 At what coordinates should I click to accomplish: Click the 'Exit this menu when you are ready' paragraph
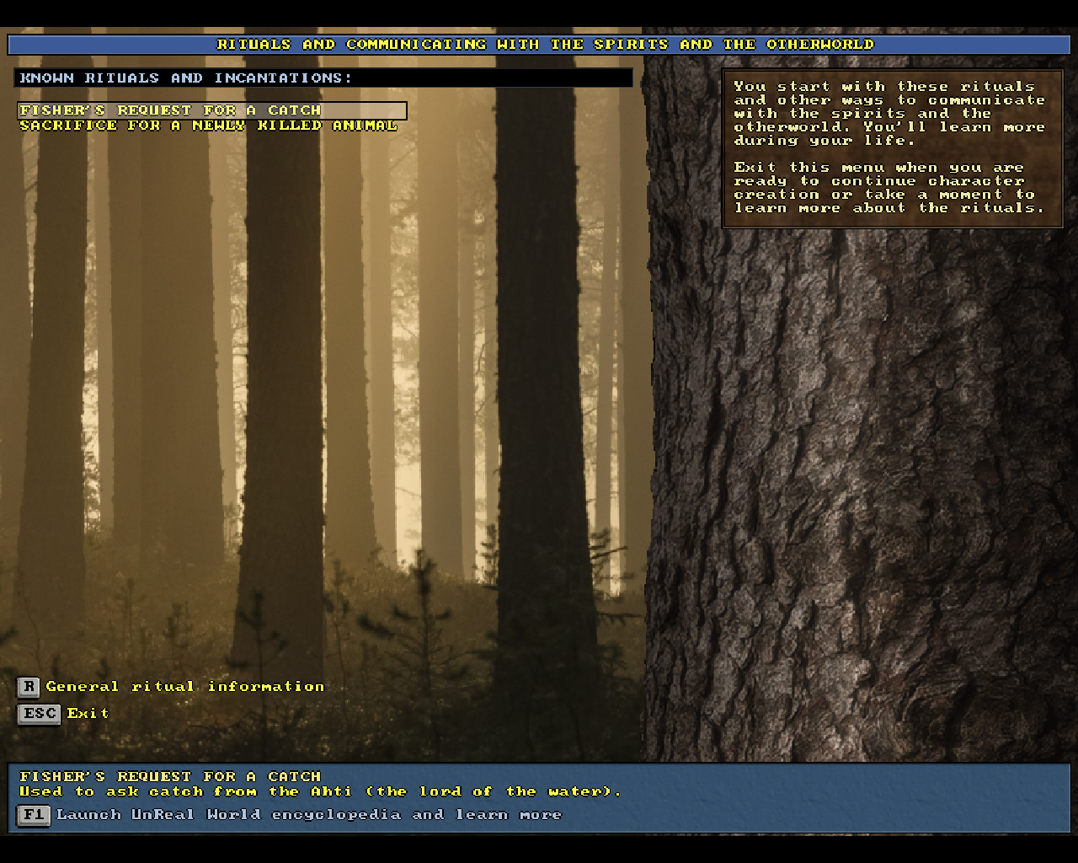[x=889, y=188]
